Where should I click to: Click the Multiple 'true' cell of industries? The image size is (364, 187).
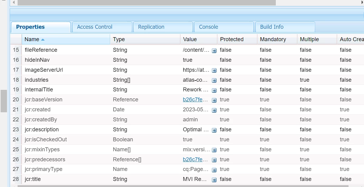pyautogui.click(x=305, y=80)
